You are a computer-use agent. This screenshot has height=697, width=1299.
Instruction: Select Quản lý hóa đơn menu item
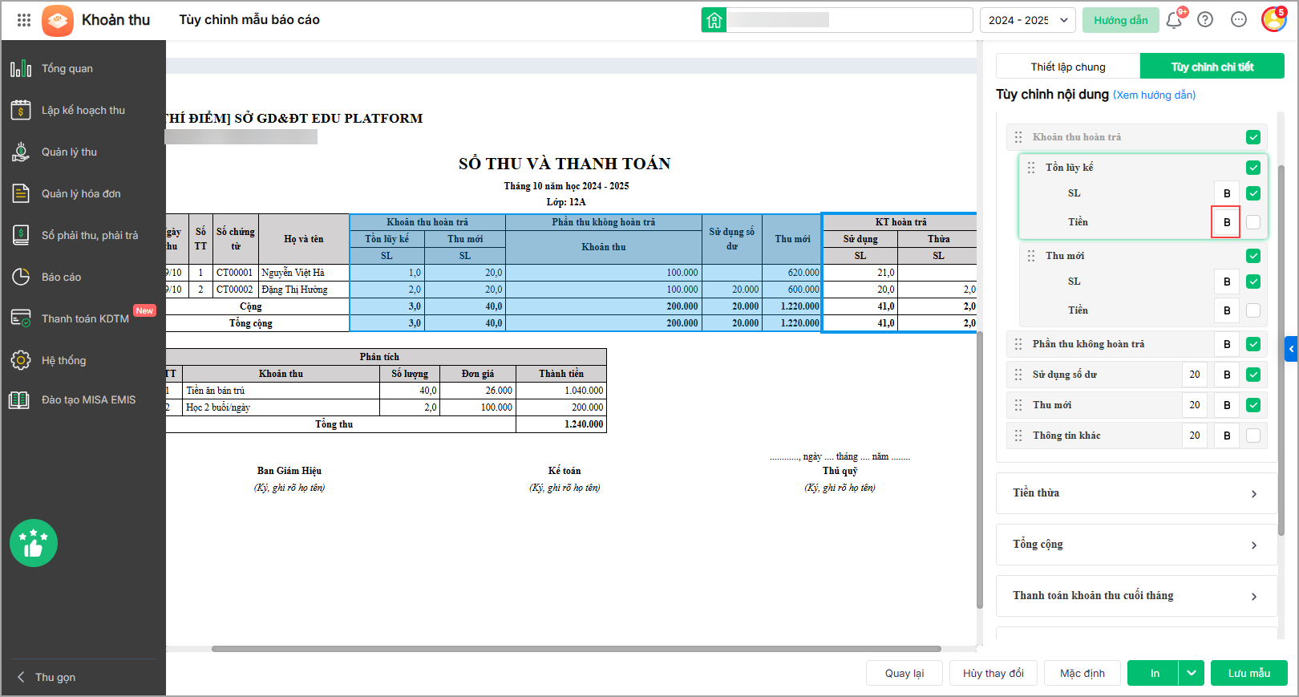(80, 193)
